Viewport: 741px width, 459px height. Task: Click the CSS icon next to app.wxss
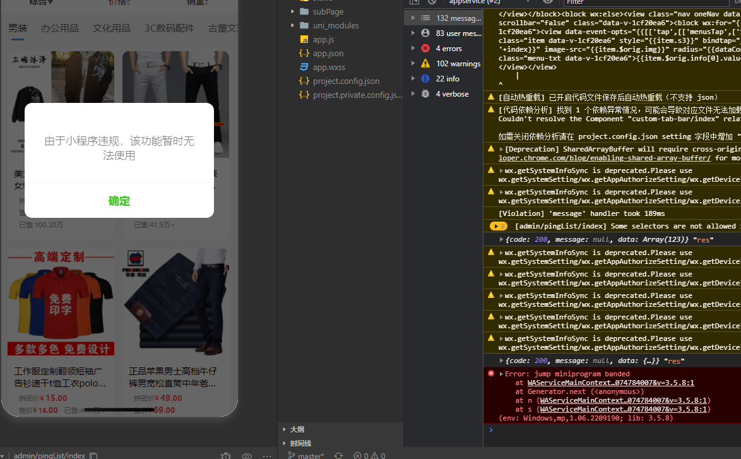(x=304, y=67)
